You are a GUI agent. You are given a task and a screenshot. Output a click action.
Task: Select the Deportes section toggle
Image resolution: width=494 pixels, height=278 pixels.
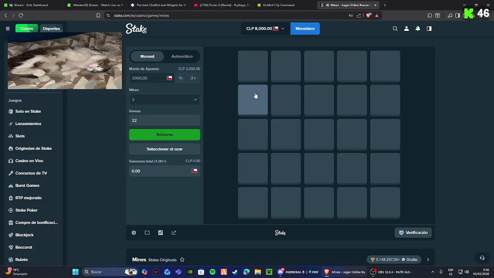(51, 29)
